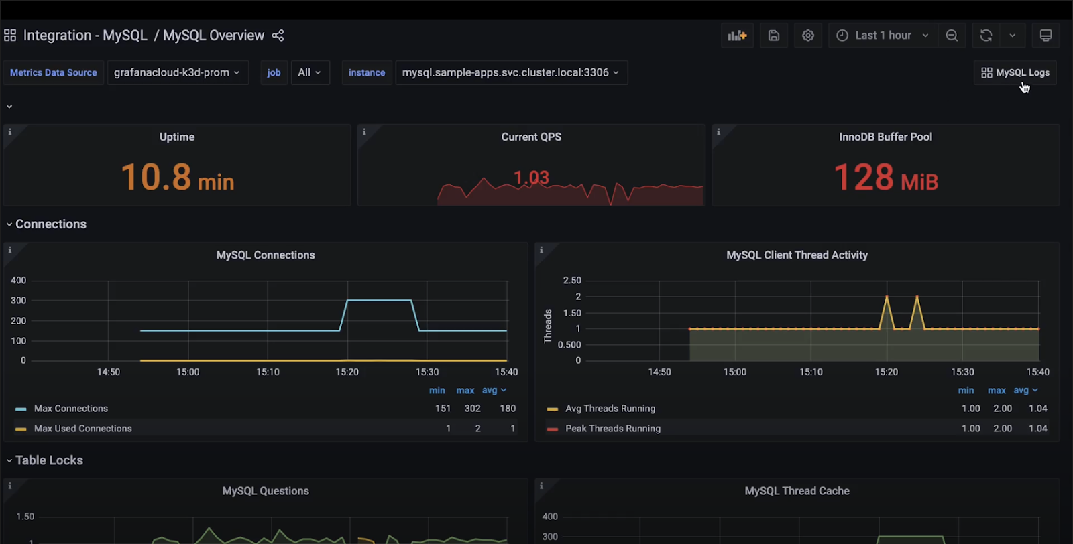Refresh the dashboard
The width and height of the screenshot is (1073, 544).
coord(986,36)
